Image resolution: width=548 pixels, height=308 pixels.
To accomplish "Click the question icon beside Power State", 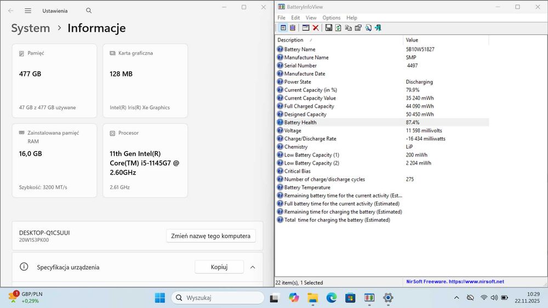I will point(280,82).
